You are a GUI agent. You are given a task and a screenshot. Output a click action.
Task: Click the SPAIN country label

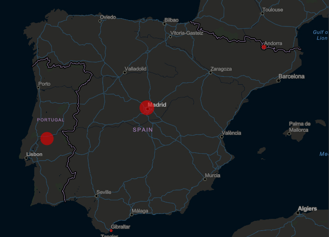(142, 130)
